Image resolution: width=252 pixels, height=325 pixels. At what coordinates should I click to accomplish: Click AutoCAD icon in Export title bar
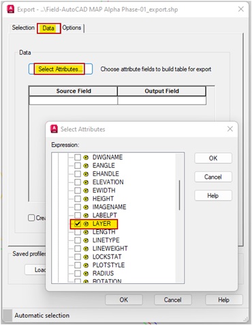pyautogui.click(x=10, y=10)
